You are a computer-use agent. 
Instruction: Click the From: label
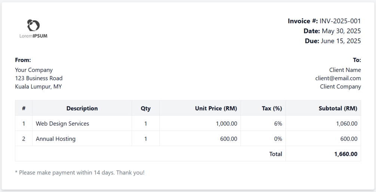23,60
